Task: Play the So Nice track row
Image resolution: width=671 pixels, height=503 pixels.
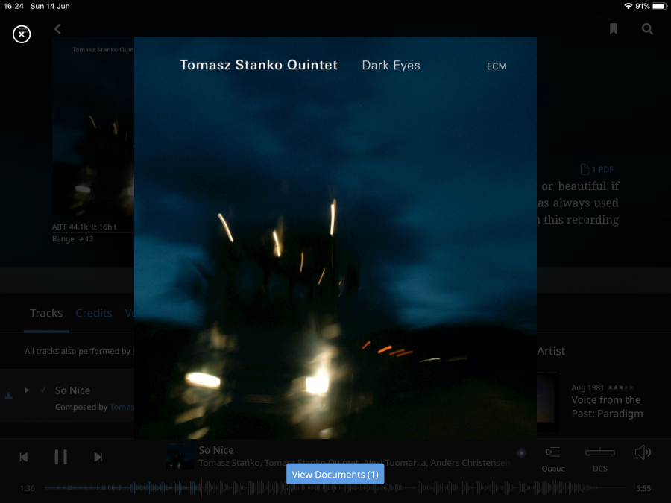Action: click(27, 390)
